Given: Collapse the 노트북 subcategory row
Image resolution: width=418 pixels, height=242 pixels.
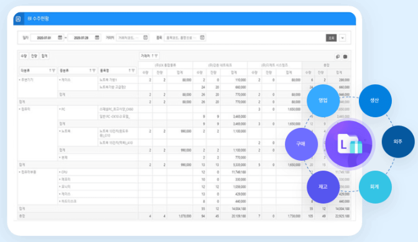Looking at the screenshot, I should point(60,131).
